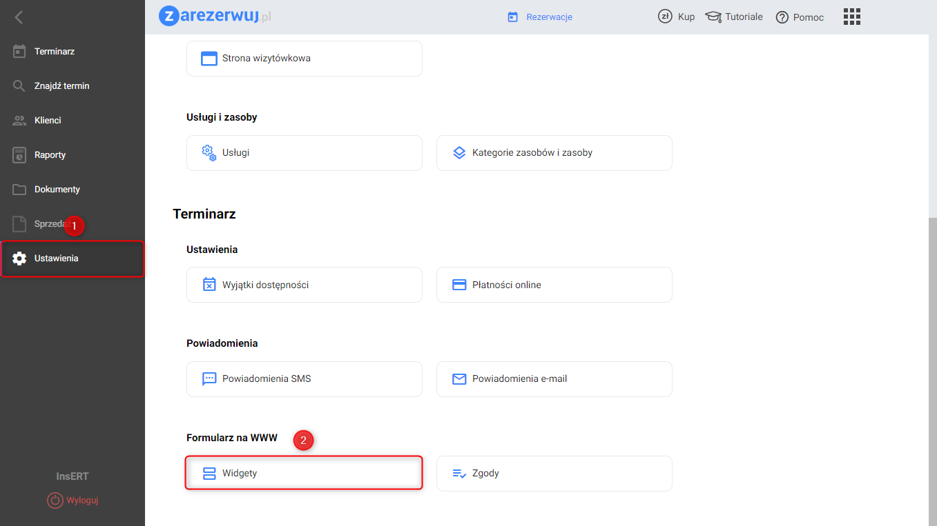This screenshot has height=526, width=937.
Task: Open the Raporty sidebar icon
Action: point(19,155)
